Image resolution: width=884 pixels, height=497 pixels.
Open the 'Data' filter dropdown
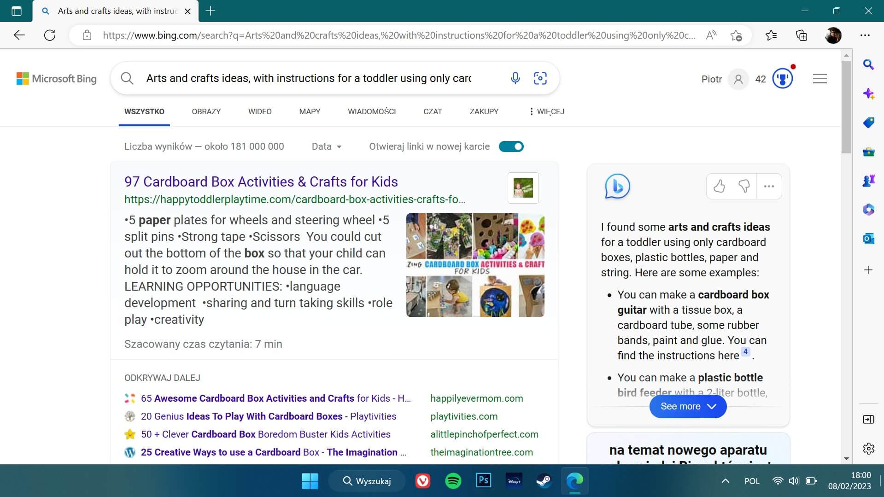click(326, 146)
